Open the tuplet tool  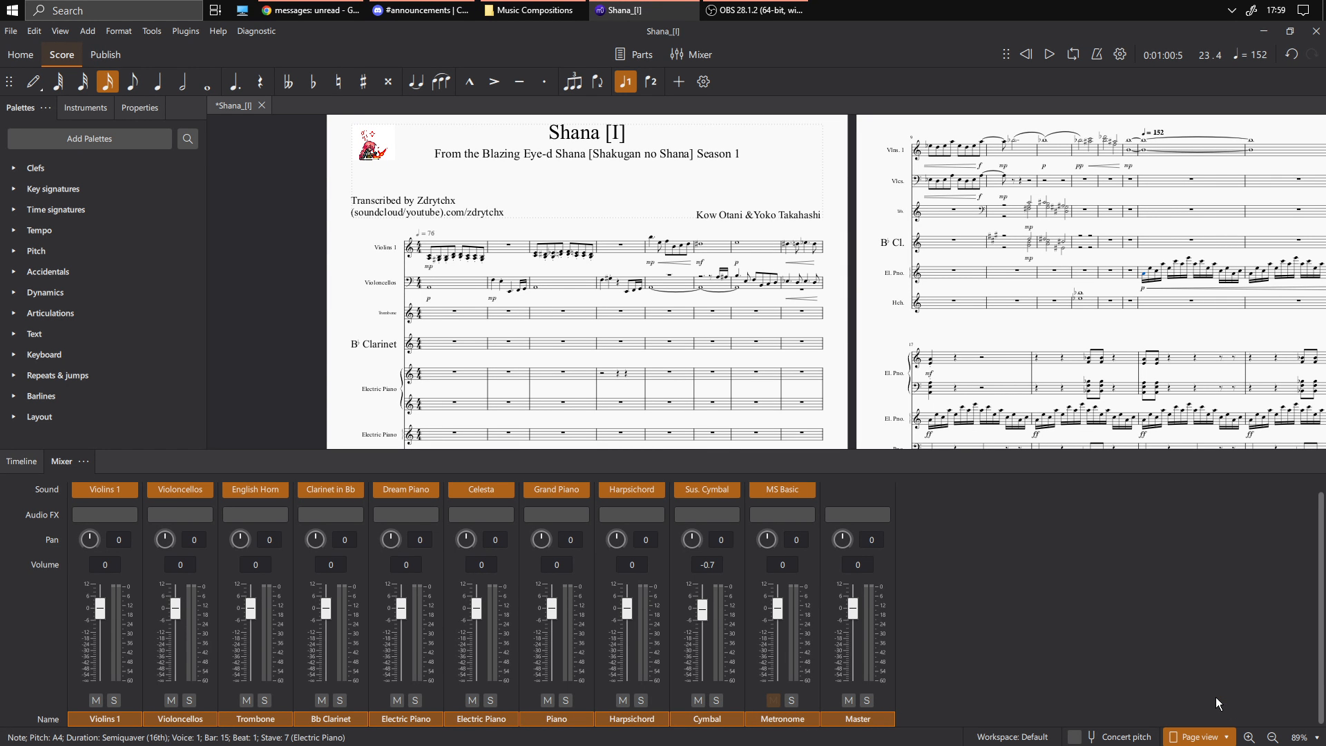coord(573,82)
